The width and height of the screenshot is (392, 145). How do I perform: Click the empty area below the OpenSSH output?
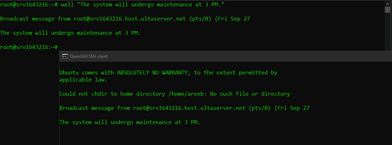(225, 136)
